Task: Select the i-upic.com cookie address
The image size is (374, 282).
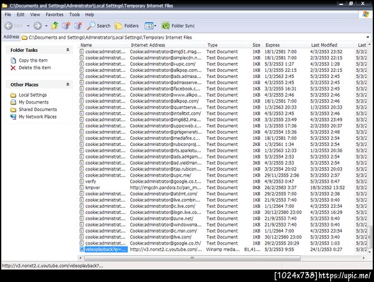Action: (163, 64)
